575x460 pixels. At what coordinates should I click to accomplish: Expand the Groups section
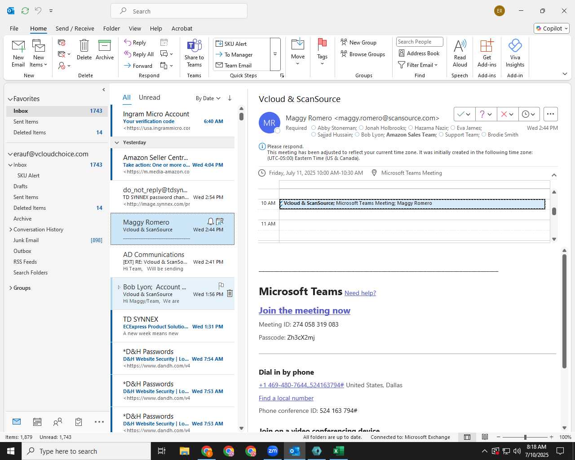10,288
